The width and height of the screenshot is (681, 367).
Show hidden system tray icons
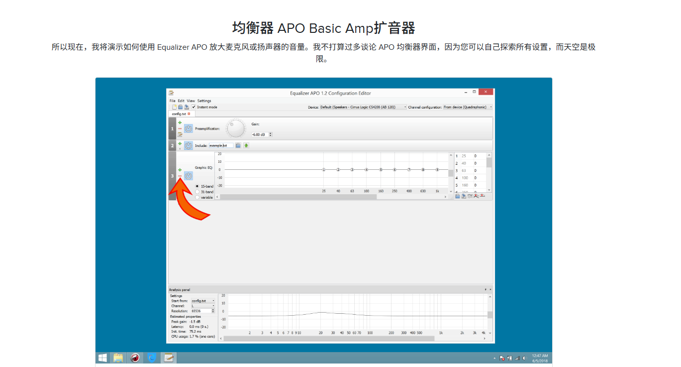494,358
